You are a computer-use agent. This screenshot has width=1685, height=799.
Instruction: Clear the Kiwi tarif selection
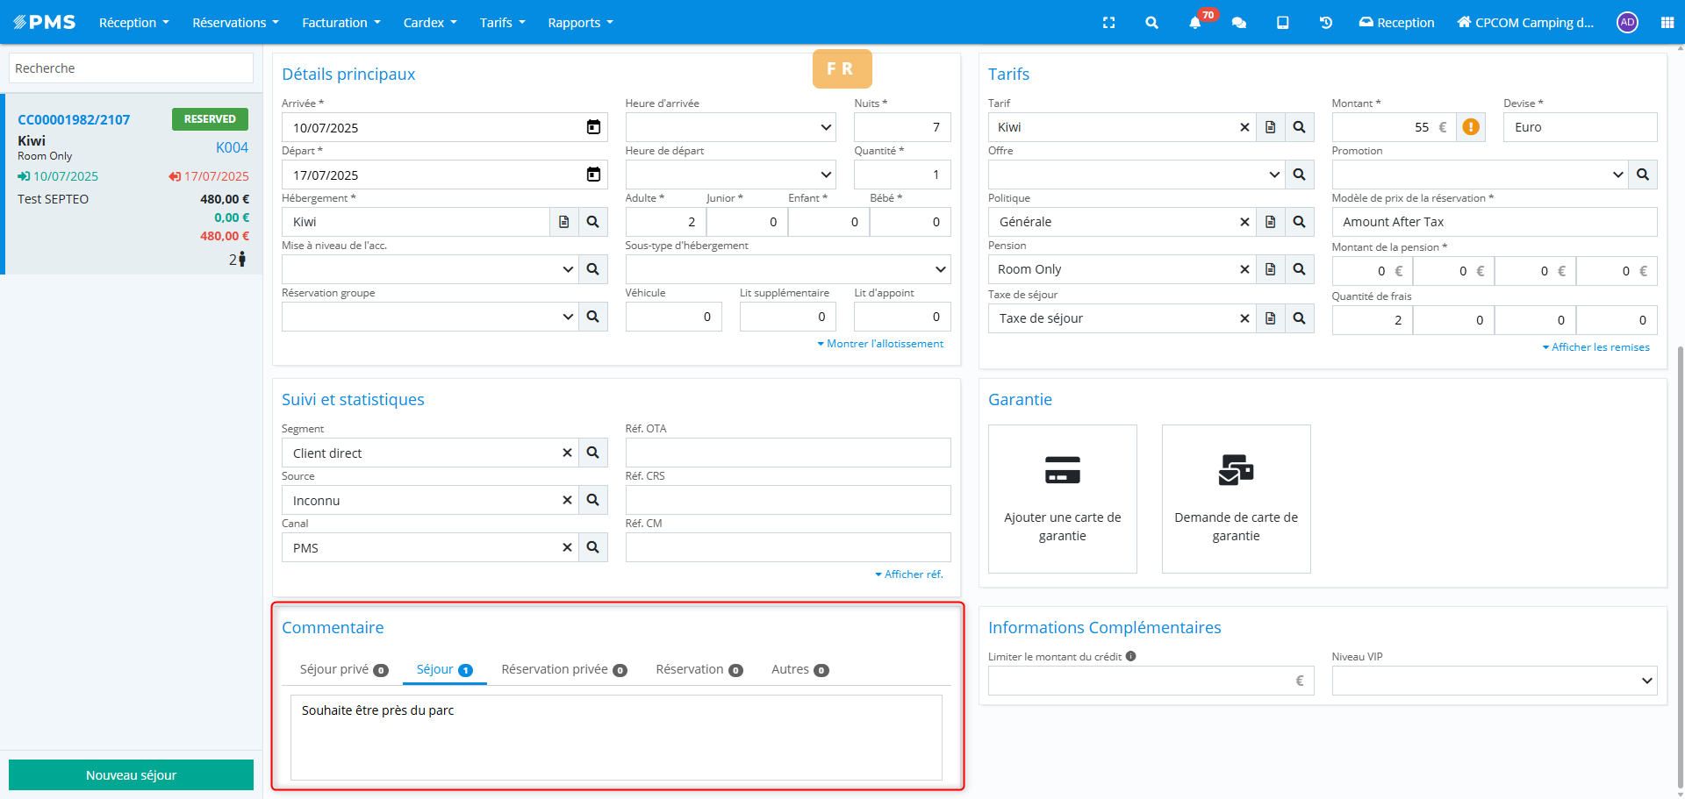1244,127
